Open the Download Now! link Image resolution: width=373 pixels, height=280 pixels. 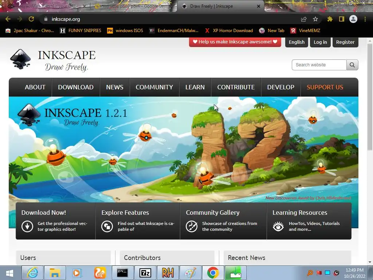click(44, 213)
